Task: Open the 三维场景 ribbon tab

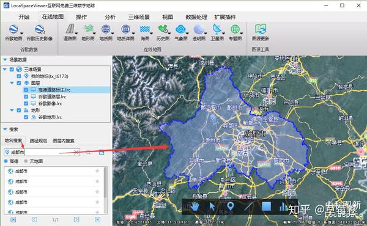Action: (x=139, y=17)
